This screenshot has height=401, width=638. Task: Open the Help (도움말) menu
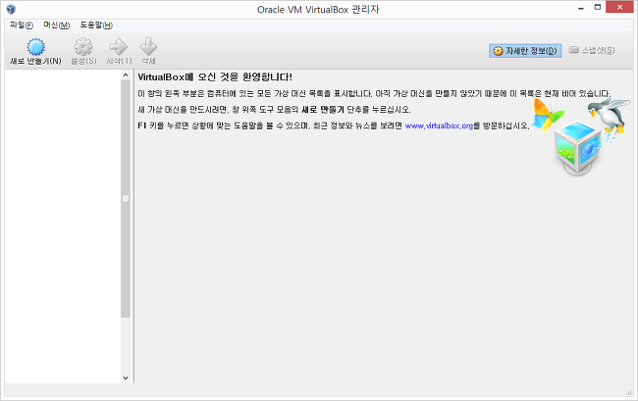96,25
